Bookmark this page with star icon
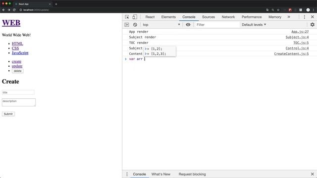317x178 pixels. 278,10
